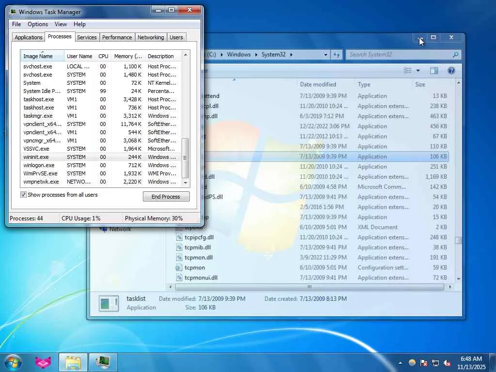Click the refresh icon beside address bar

337,55
